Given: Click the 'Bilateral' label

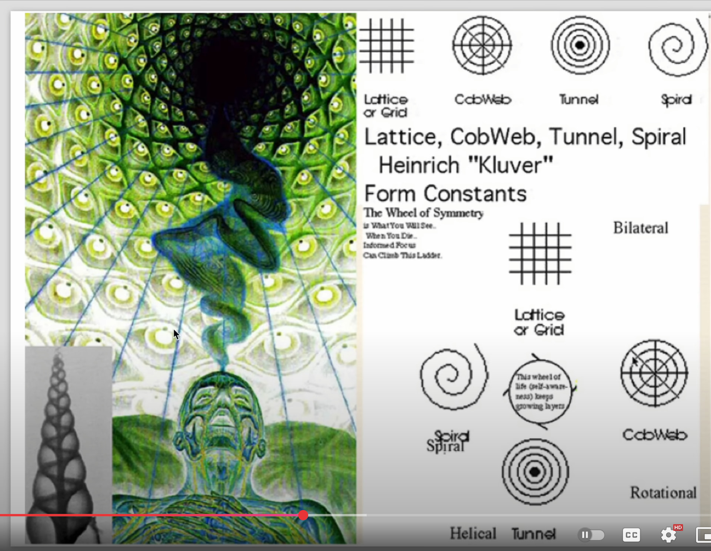Looking at the screenshot, I should tap(641, 228).
